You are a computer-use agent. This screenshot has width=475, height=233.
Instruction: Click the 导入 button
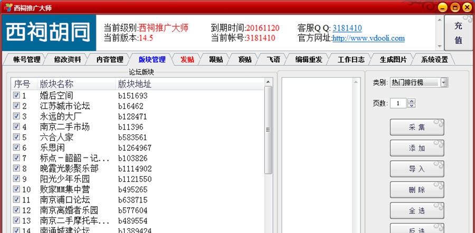417,169
